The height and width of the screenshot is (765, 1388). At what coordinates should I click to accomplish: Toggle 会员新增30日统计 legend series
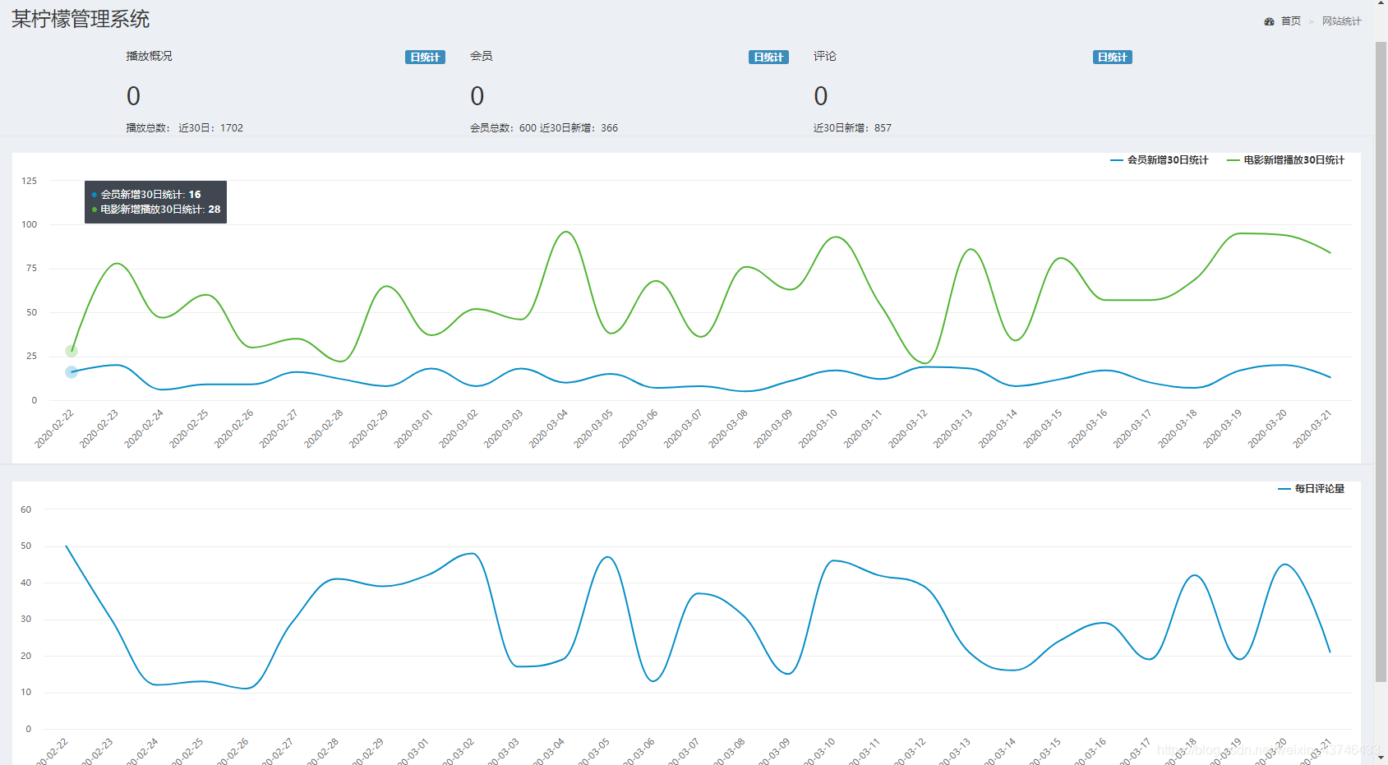(x=1159, y=160)
